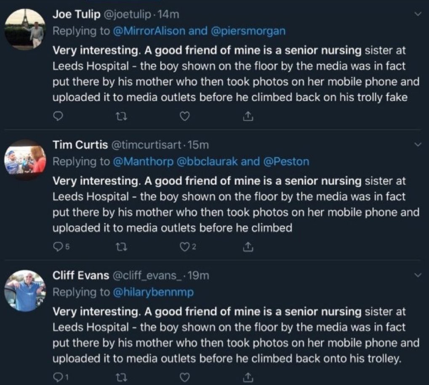Screen dimensions: 429x385
Task: Share Tim Curtis's tweet
Action: pyautogui.click(x=248, y=246)
